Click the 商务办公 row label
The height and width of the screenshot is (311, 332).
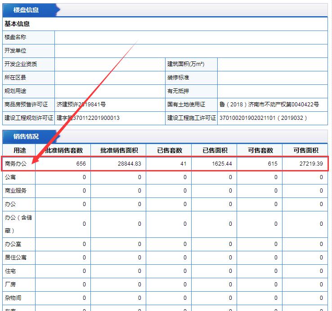[x=16, y=164]
